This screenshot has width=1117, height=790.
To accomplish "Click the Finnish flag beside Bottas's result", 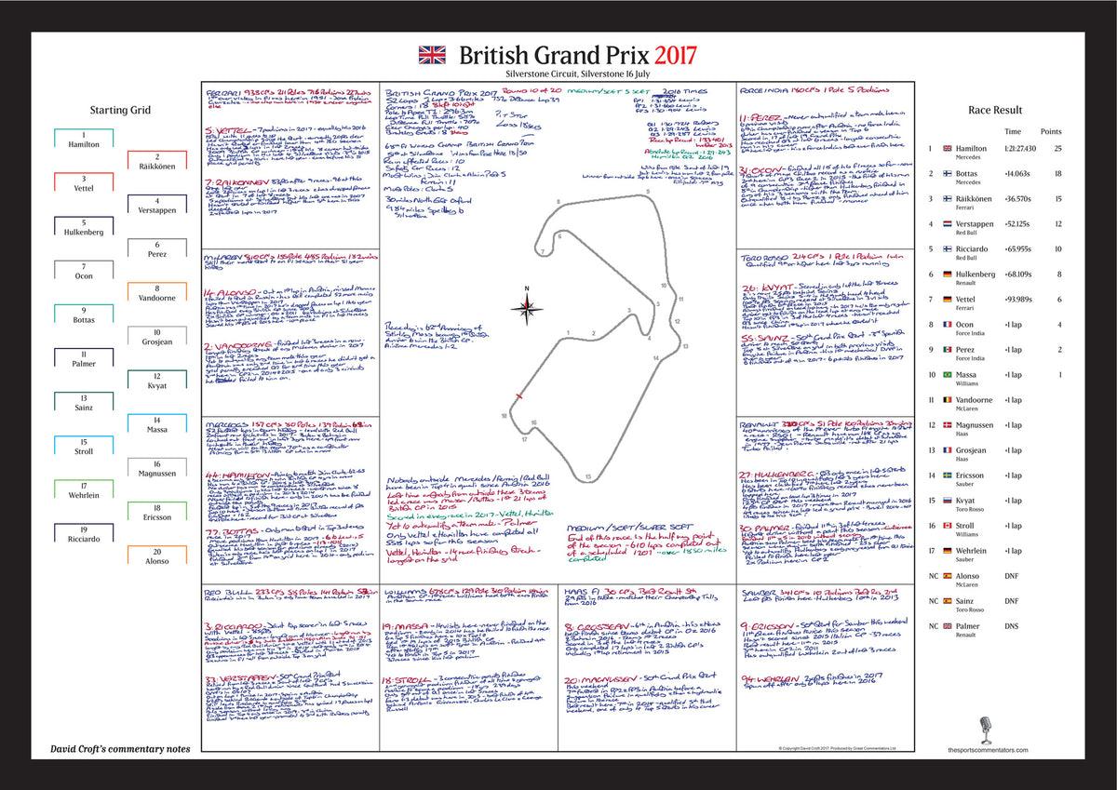I will click(x=948, y=173).
